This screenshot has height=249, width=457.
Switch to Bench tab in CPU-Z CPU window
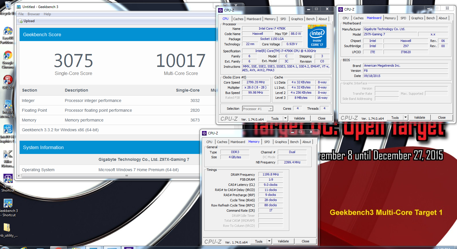coord(310,19)
